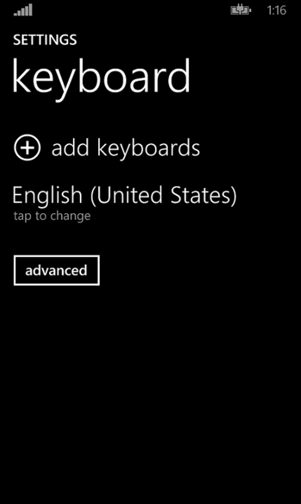Click the word 'keyboards' beside the plus icon
Screen dimensions: 301x504
148,147
